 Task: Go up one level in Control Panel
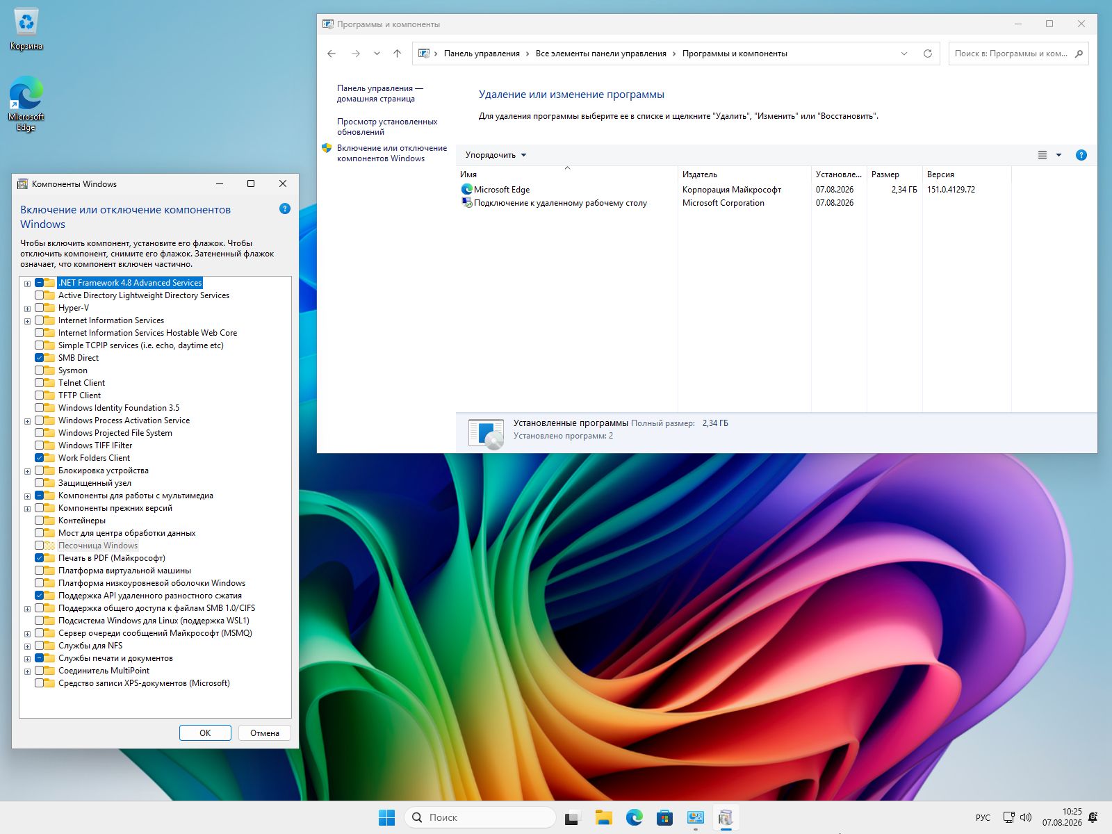tap(397, 54)
